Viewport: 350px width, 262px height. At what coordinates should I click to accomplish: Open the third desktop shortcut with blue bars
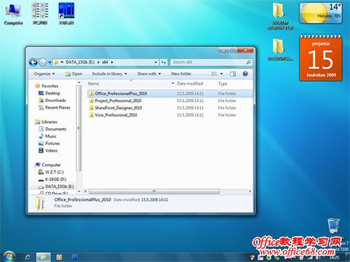click(66, 14)
